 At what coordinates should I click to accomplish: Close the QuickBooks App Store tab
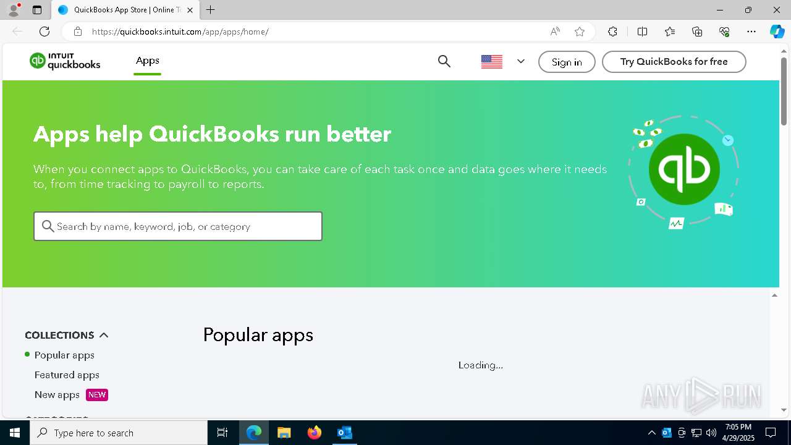pos(190,10)
